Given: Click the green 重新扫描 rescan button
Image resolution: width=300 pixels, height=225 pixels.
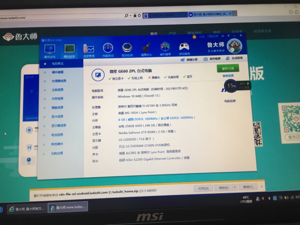Looking at the screenshot, I should tap(228, 69).
